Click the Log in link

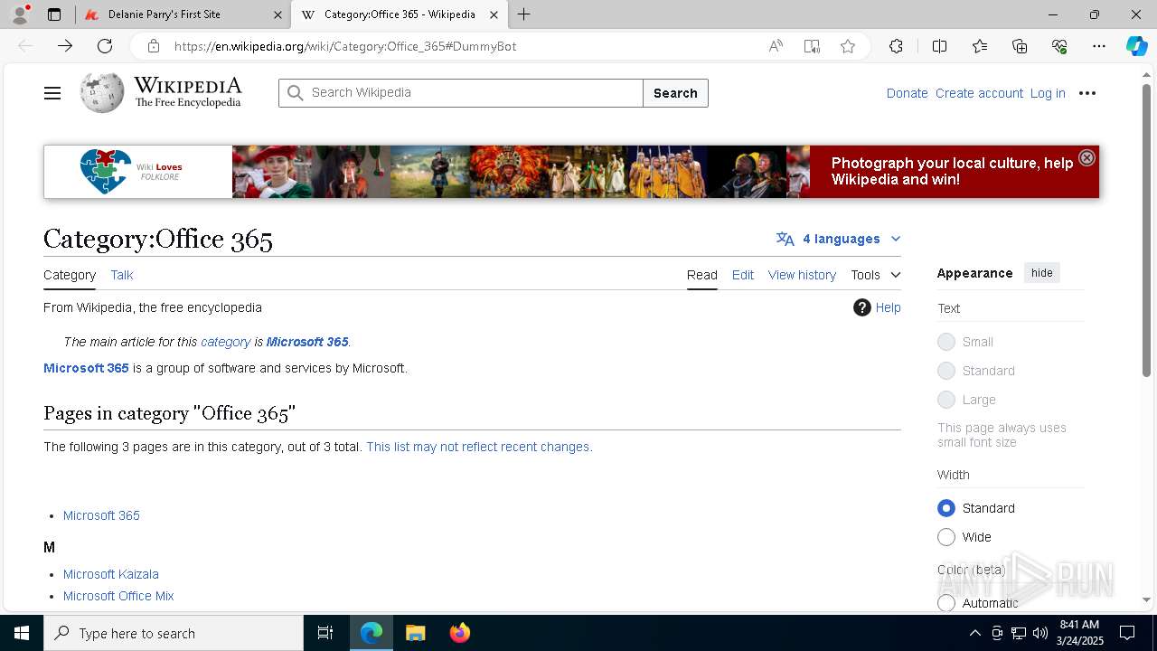[x=1048, y=93]
